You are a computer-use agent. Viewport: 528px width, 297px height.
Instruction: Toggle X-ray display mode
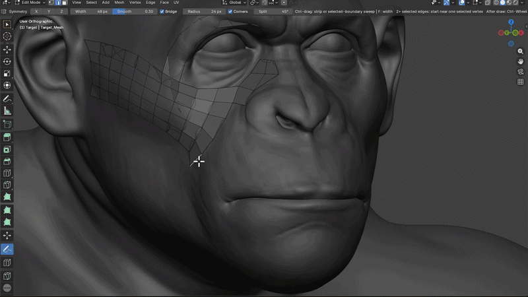pos(488,3)
